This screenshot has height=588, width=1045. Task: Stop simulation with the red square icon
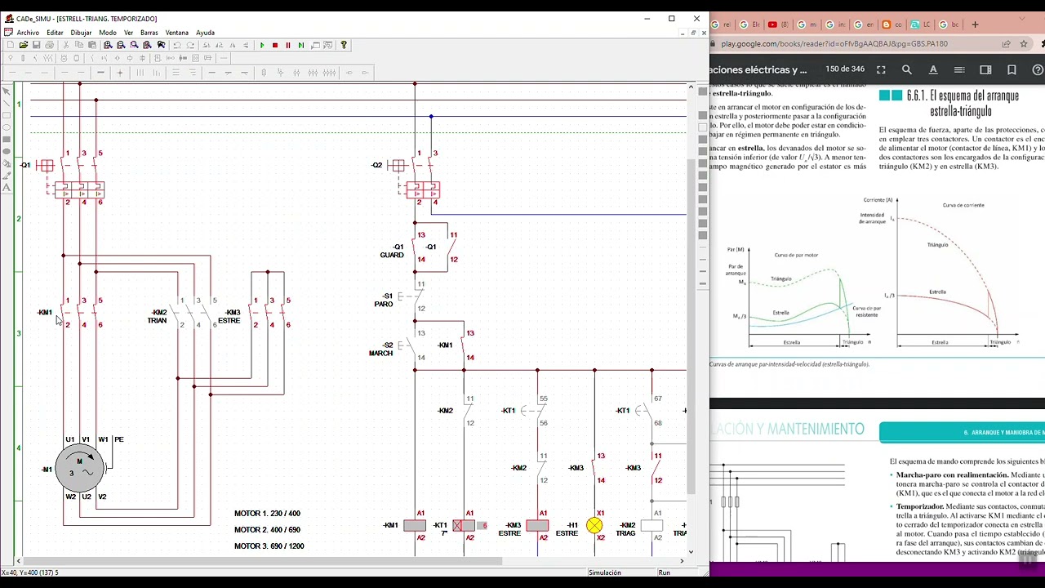coord(275,45)
